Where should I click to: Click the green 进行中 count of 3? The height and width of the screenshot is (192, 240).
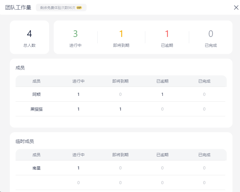pos(75,34)
